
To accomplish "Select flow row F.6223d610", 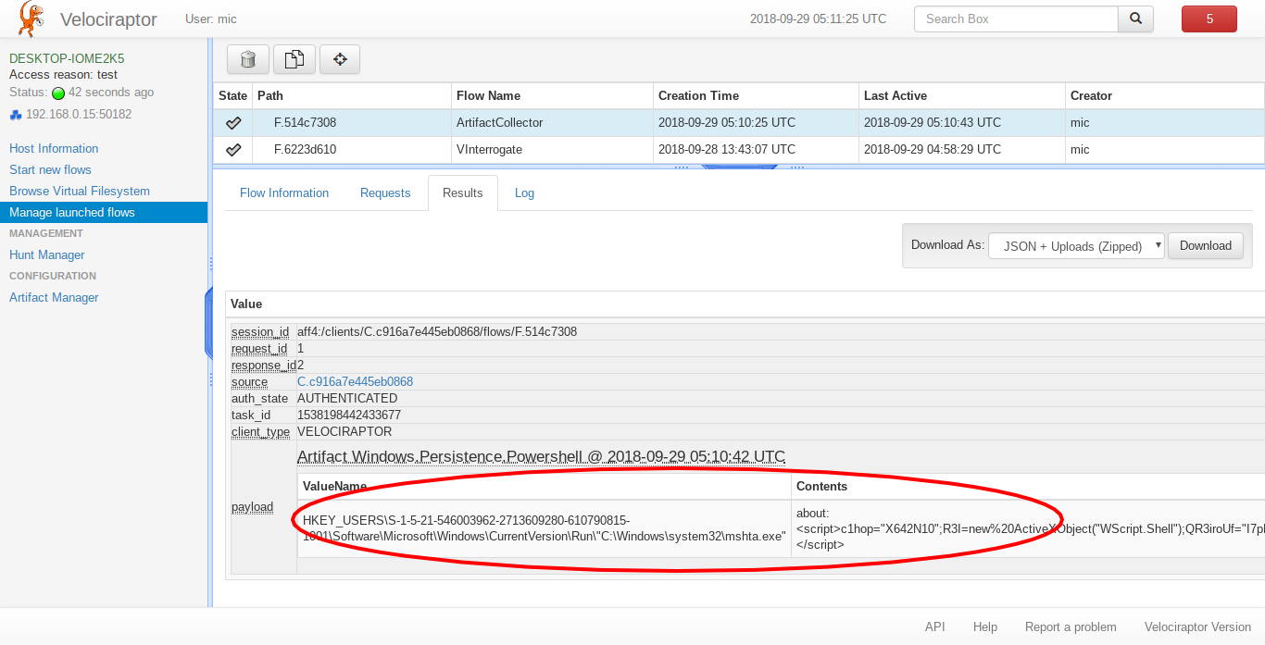I will [738, 149].
